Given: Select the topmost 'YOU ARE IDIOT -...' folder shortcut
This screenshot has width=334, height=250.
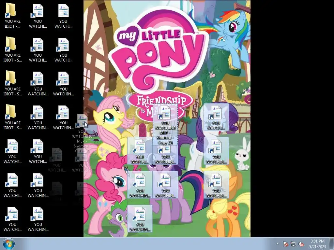Looking at the screenshot, I should (13, 16).
